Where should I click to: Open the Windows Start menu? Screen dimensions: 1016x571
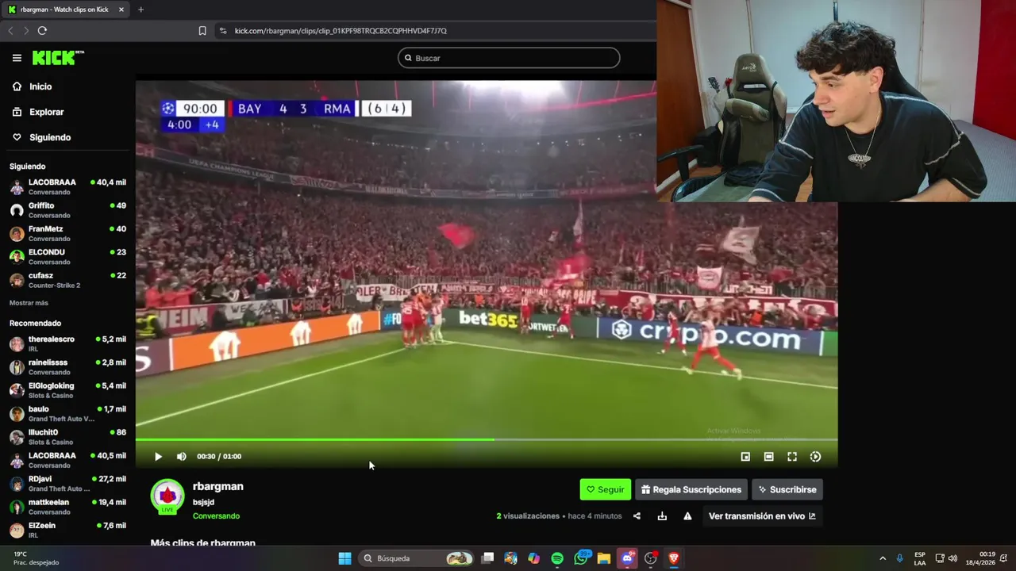point(344,558)
